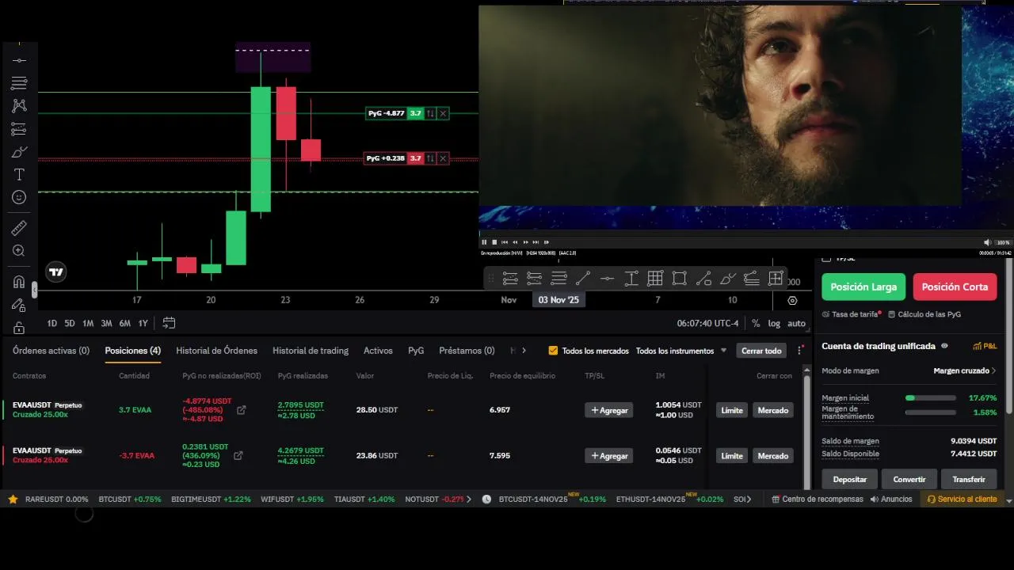Image resolution: width=1014 pixels, height=570 pixels.
Task: Toggle log scale on chart
Action: [x=774, y=323]
